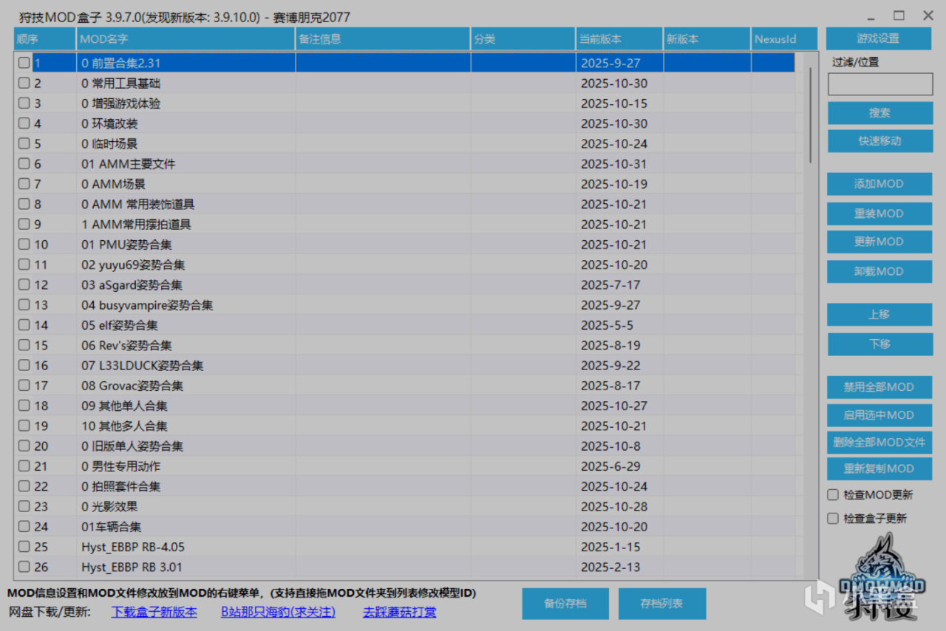This screenshot has width=946, height=631.
Task: Select the 0 旧版单人姿势合集 entry
Action: pos(132,446)
